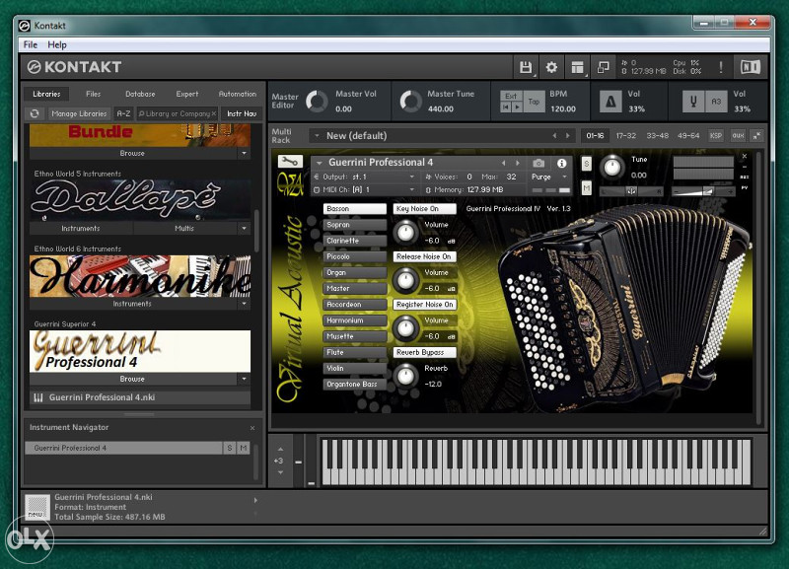Viewport: 789px width, 569px height.
Task: Click Dallapè Instruments button
Action: [81, 229]
